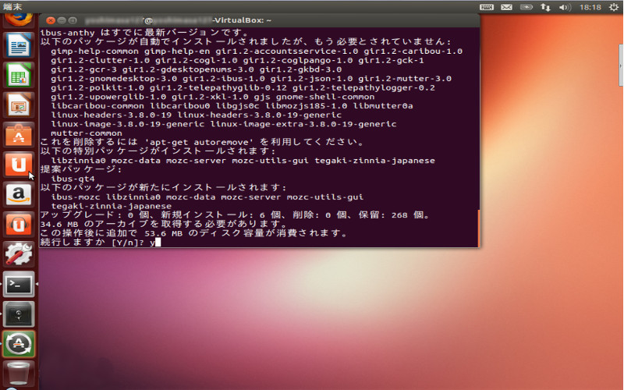The image size is (624, 390).
Task: Click the terminal window's orange scrollbar
Action: click(478, 229)
